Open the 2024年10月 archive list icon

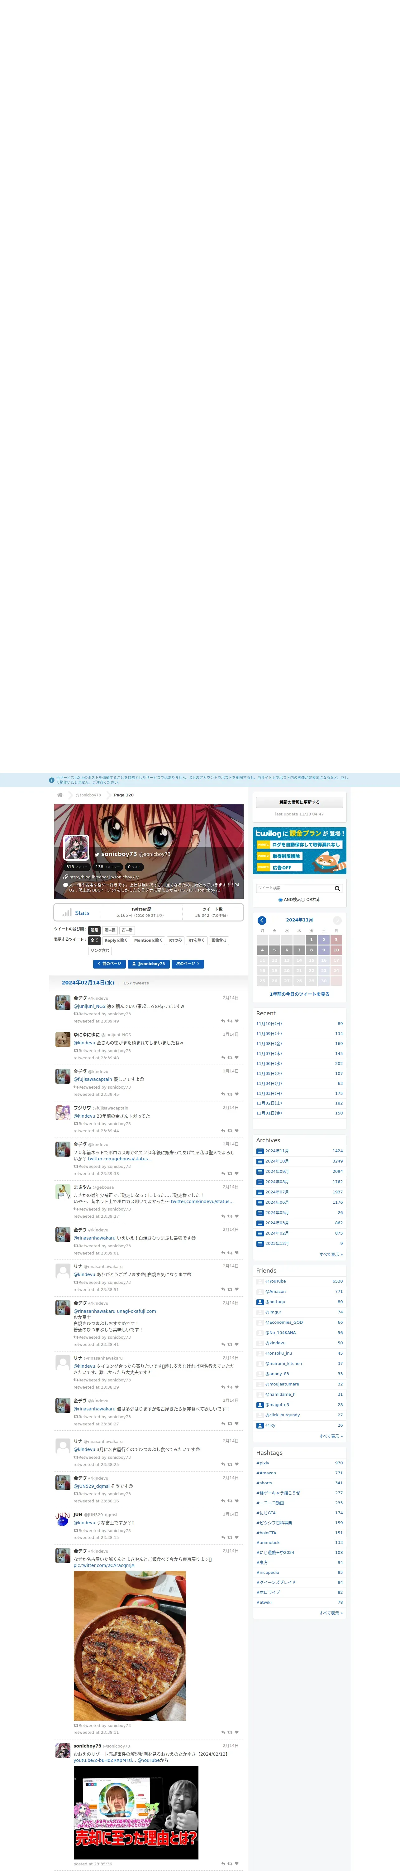point(260,1161)
